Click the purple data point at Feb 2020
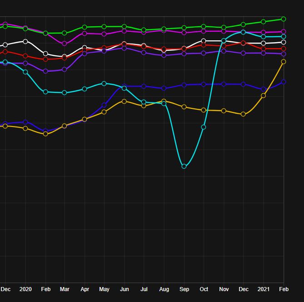 pyautogui.click(x=45, y=71)
